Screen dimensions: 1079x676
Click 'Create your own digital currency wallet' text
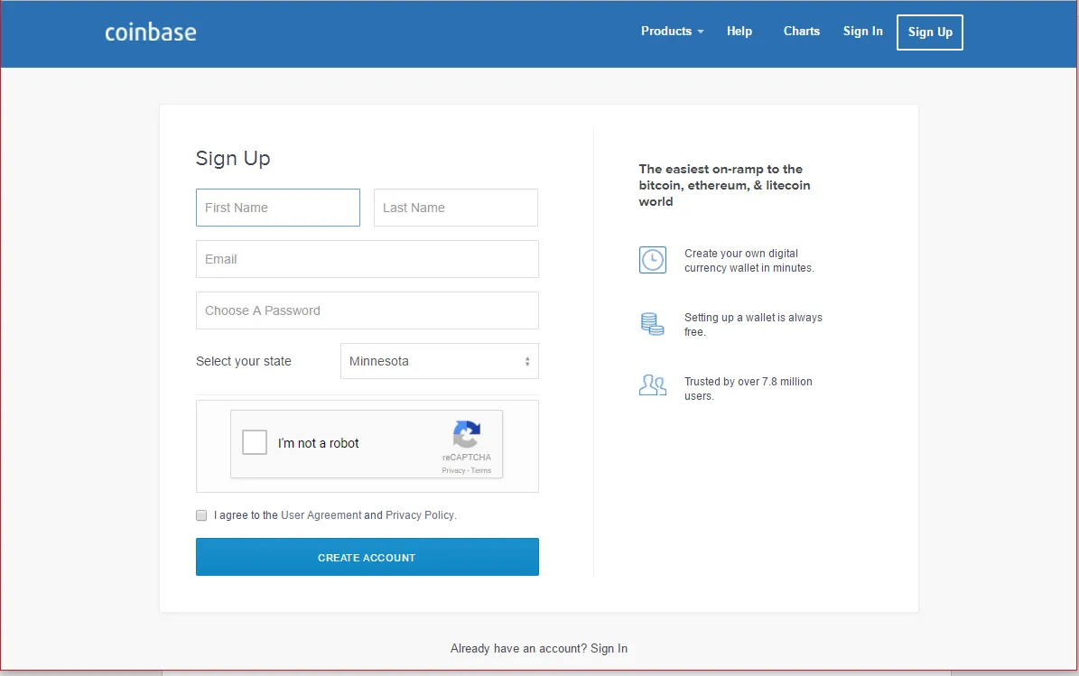749,261
